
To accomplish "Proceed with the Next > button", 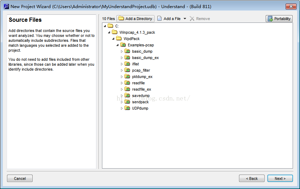I will point(280,178).
